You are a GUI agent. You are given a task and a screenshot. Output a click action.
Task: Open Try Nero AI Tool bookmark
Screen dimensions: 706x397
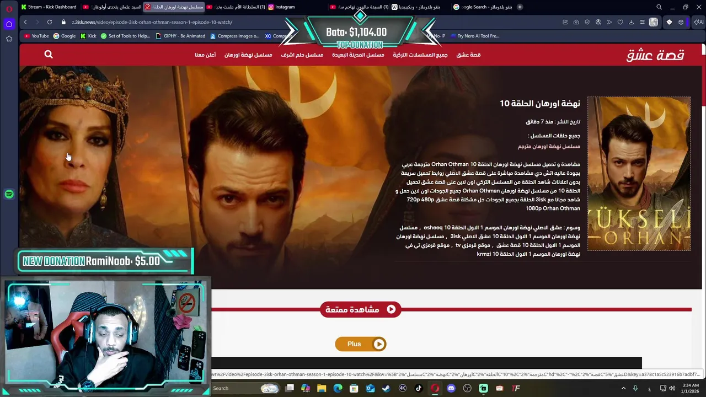tap(475, 36)
